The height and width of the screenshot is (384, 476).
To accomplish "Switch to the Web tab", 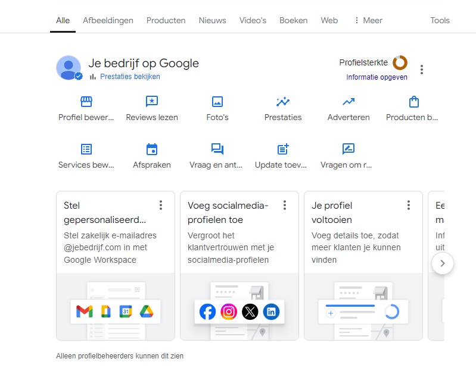I will 329,20.
